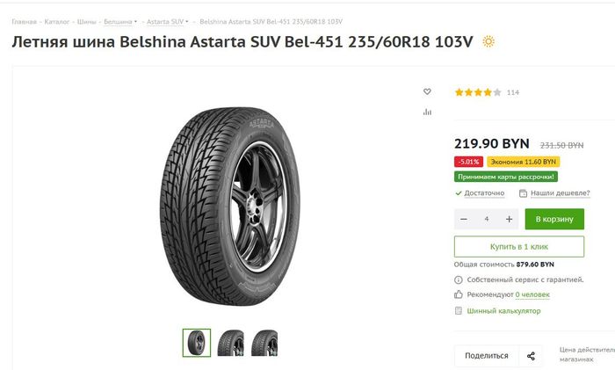
Task: Click the quantity input field
Action: [x=487, y=219]
